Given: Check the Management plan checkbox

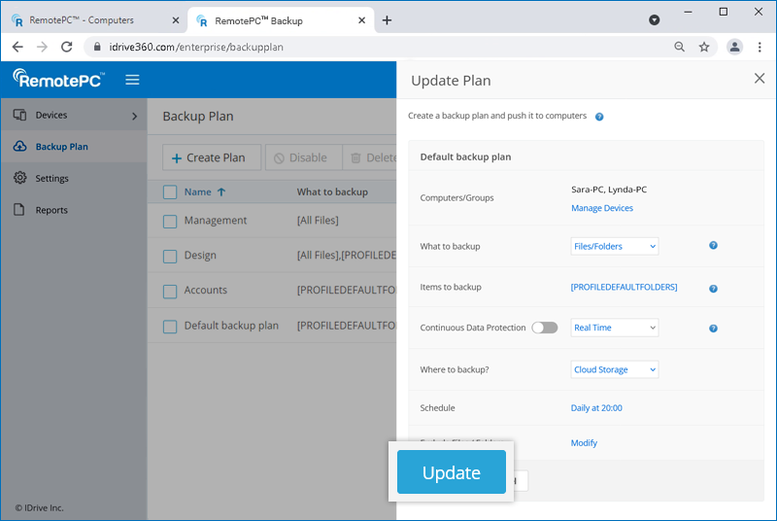Looking at the screenshot, I should [170, 221].
